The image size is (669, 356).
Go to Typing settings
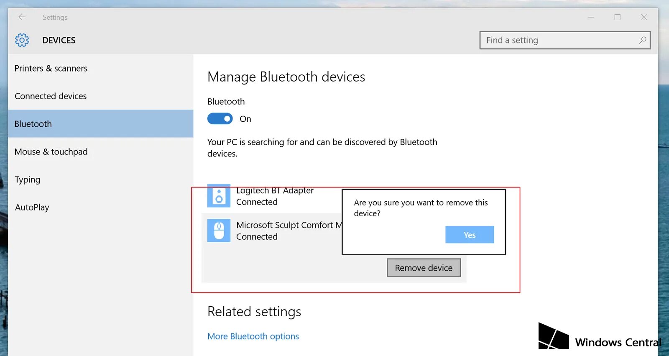(101, 179)
